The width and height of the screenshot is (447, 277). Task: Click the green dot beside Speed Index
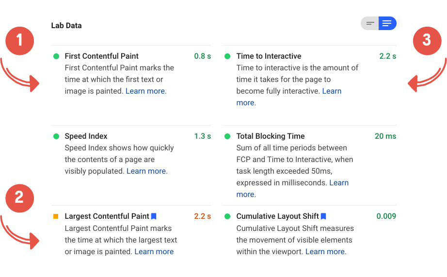(x=56, y=136)
